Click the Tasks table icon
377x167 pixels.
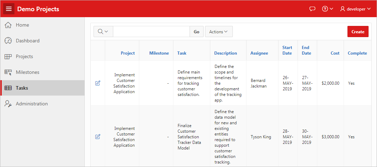click(8, 88)
